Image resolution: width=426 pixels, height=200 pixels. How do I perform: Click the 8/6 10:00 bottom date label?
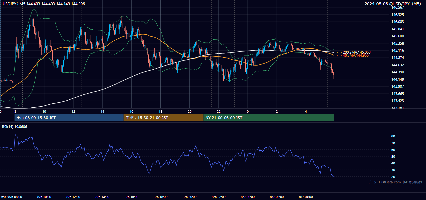click(x=44, y=197)
